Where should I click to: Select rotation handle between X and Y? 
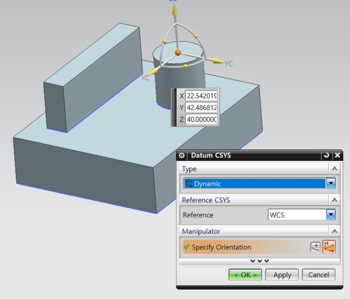[x=185, y=66]
